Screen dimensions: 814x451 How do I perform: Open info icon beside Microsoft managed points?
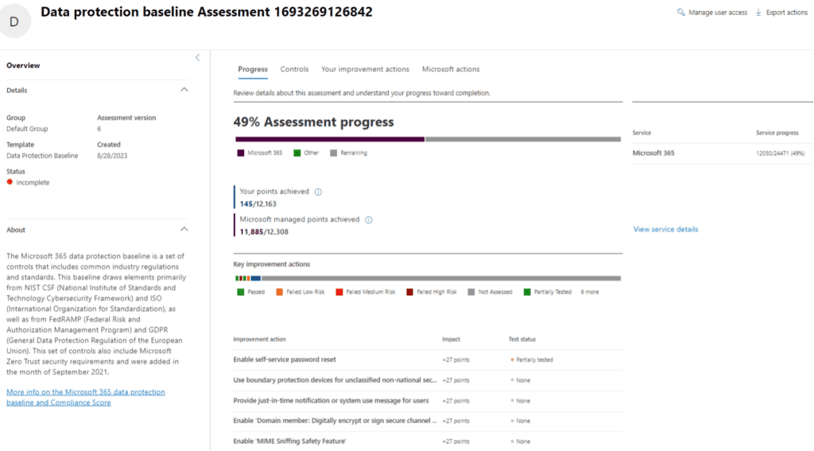coord(369,220)
